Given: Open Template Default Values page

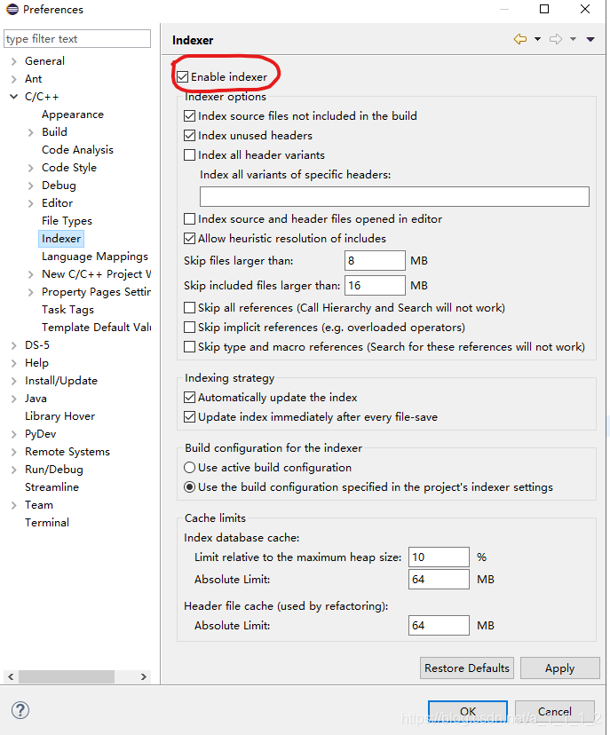Looking at the screenshot, I should 96,328.
